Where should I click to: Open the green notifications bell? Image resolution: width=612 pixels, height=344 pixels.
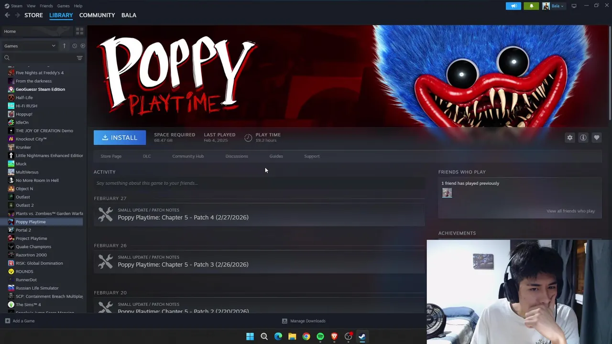(531, 6)
